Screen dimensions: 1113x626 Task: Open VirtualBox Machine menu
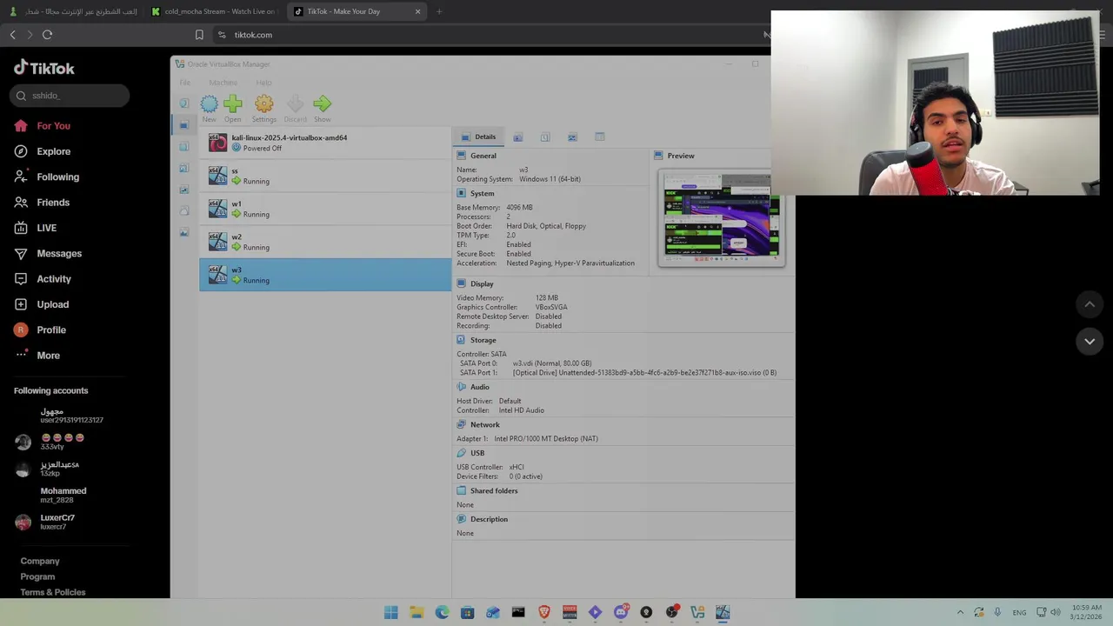click(223, 83)
